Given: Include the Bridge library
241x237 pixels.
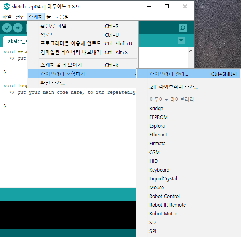Looking at the screenshot, I should pyautogui.click(x=188, y=108).
